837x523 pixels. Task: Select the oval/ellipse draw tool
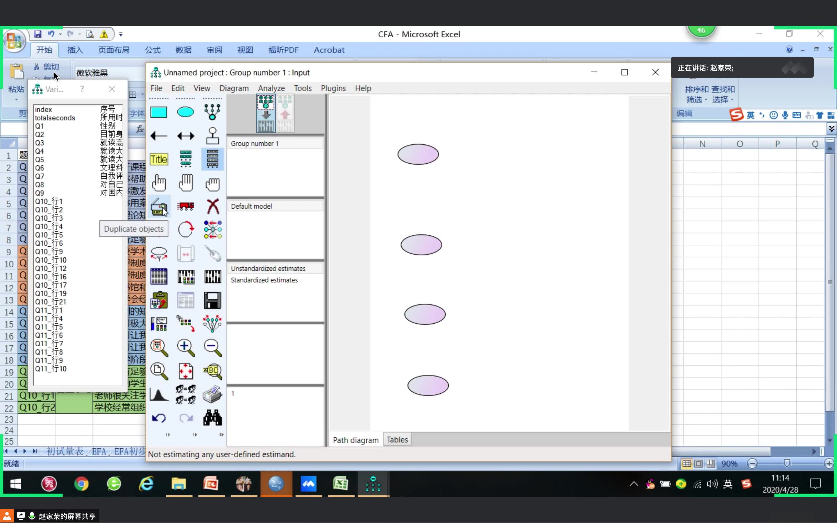(x=185, y=112)
